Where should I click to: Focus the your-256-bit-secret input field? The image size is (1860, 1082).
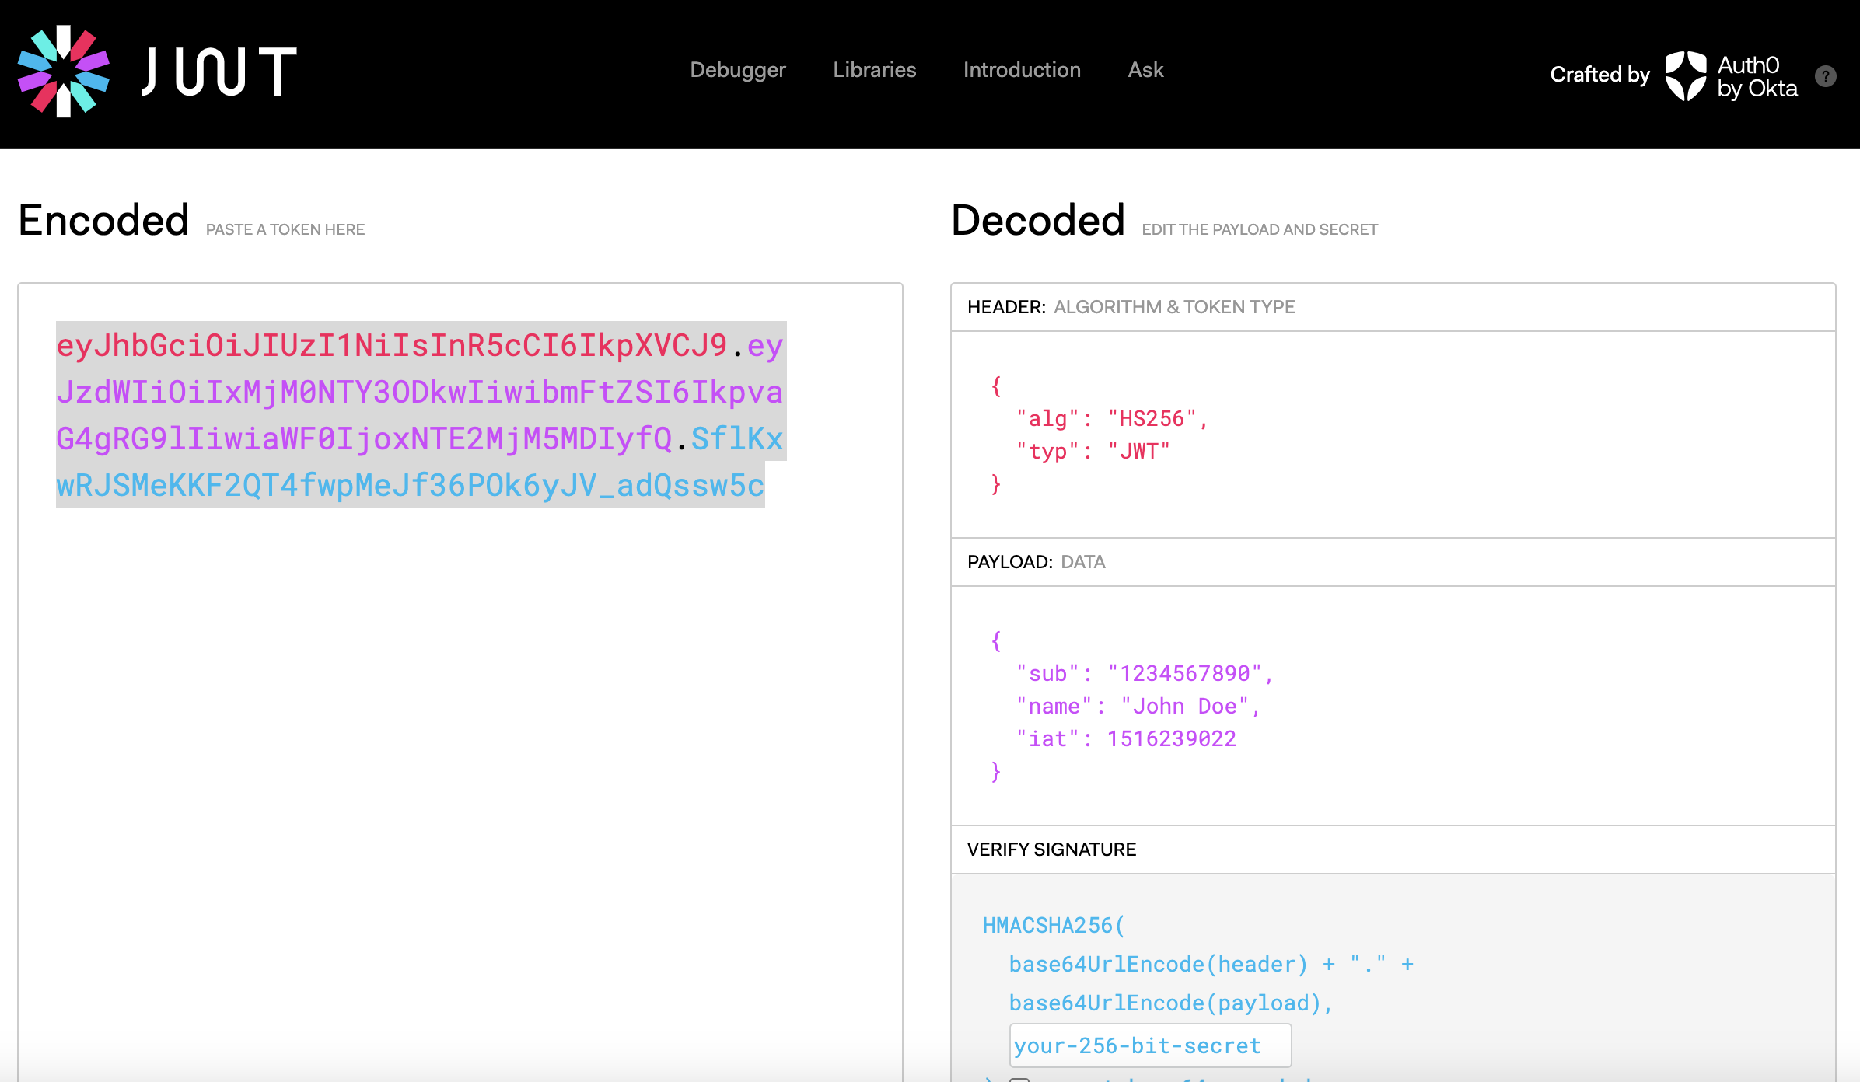(x=1149, y=1045)
